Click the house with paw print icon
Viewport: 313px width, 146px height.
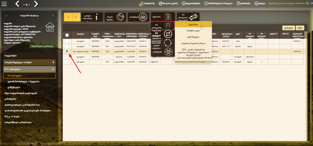(x=50, y=27)
